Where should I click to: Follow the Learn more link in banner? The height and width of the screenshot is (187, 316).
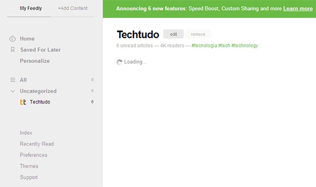pyautogui.click(x=298, y=9)
